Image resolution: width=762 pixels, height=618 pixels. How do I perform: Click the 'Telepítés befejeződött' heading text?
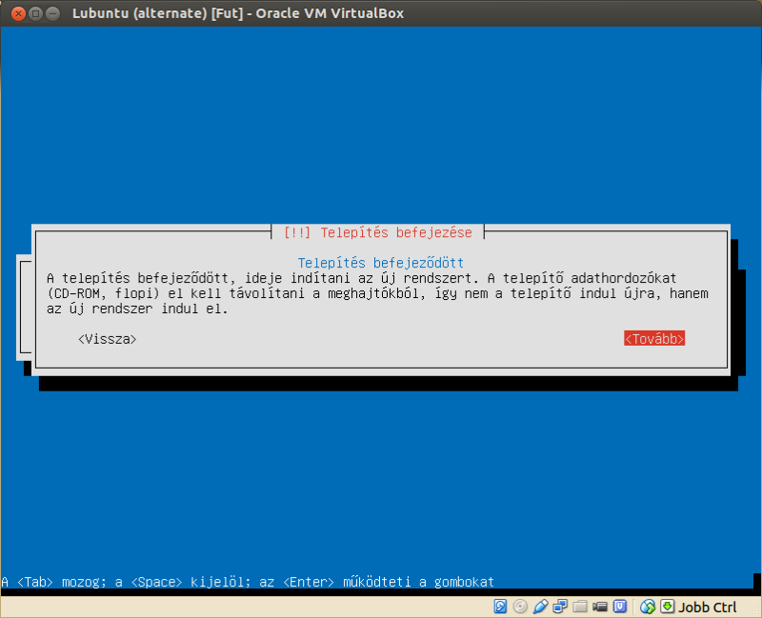[x=380, y=263]
